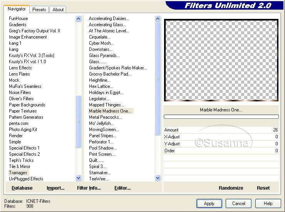Viewport: 285px width, 212px height.
Task: Choose MuRa's Seamless category
Action: tap(25, 86)
